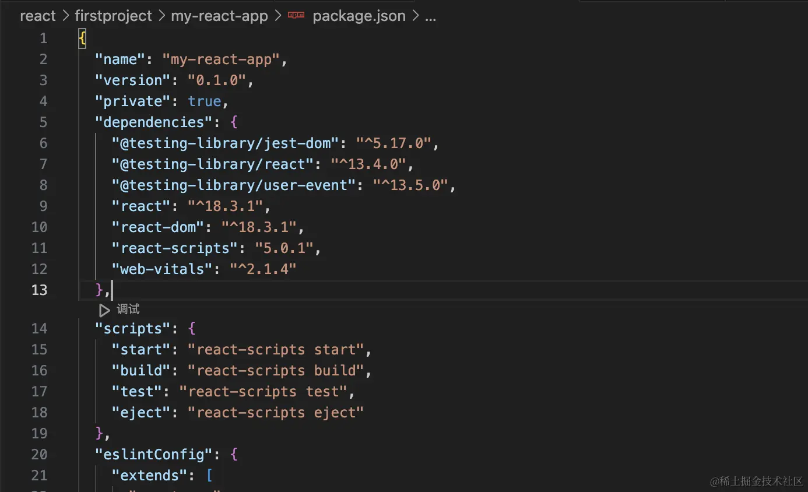Click the "react-scripts build" value
Screen dimensions: 808x492
pos(276,371)
